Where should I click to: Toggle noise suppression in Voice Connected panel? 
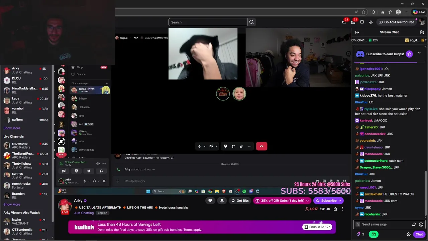click(x=98, y=164)
